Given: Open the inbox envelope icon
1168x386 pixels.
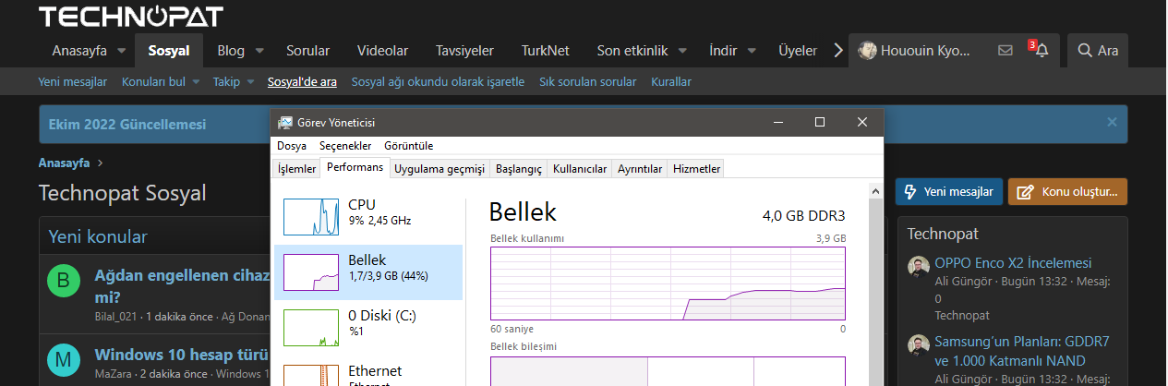Looking at the screenshot, I should pyautogui.click(x=1005, y=51).
